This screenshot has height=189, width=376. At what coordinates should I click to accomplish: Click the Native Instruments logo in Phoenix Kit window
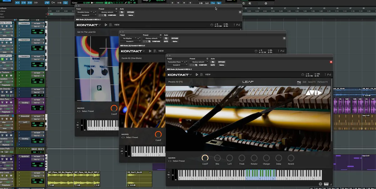coord(329,75)
